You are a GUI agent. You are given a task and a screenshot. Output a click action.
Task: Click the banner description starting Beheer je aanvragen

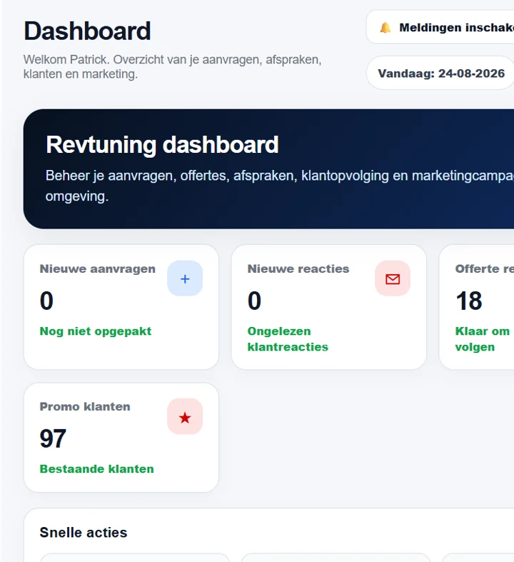pos(279,186)
